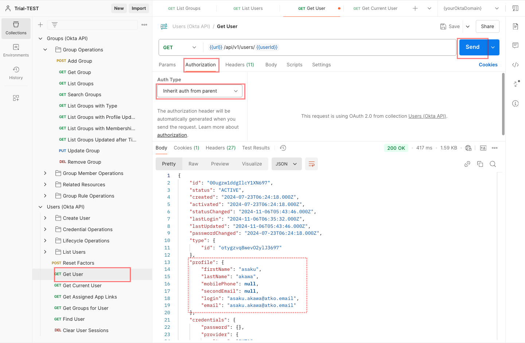Click the Info icon in the right sidebar
The width and height of the screenshot is (525, 343).
pos(515,103)
